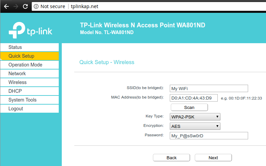The height and width of the screenshot is (166, 266).
Task: Click the Next button
Action: pyautogui.click(x=213, y=158)
